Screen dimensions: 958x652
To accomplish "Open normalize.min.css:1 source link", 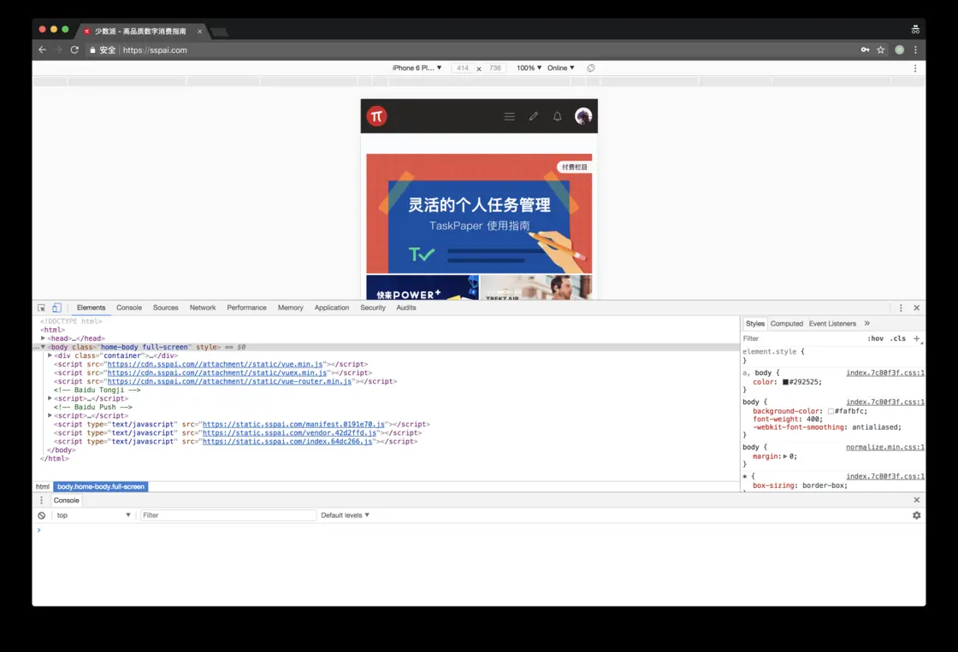I will (x=884, y=448).
